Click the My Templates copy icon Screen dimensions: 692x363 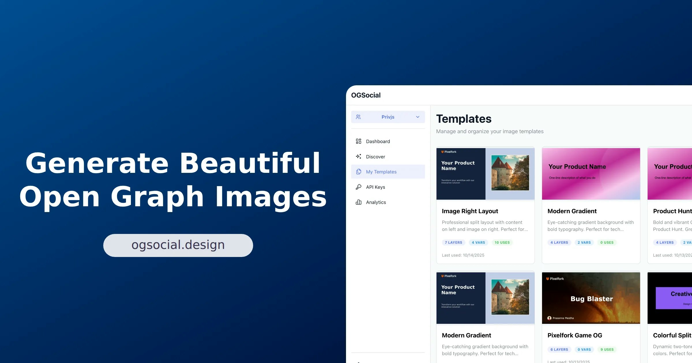(x=358, y=172)
